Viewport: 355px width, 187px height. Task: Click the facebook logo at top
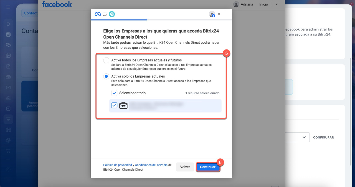pos(57,4)
